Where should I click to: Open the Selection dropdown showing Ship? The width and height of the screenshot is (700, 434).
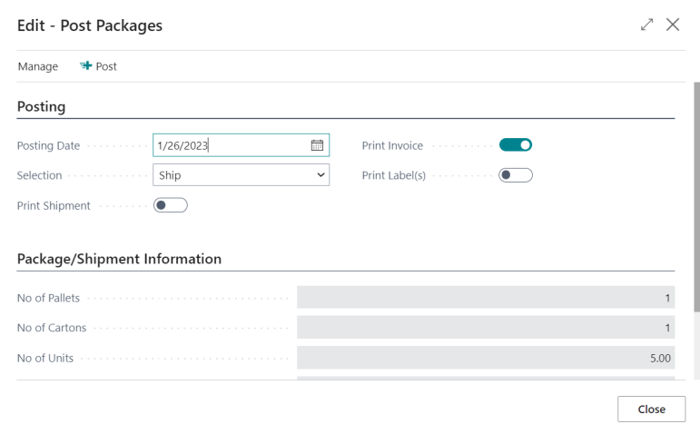pyautogui.click(x=241, y=175)
